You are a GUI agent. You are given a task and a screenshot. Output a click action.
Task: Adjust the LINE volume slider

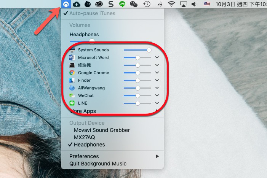[x=137, y=103]
